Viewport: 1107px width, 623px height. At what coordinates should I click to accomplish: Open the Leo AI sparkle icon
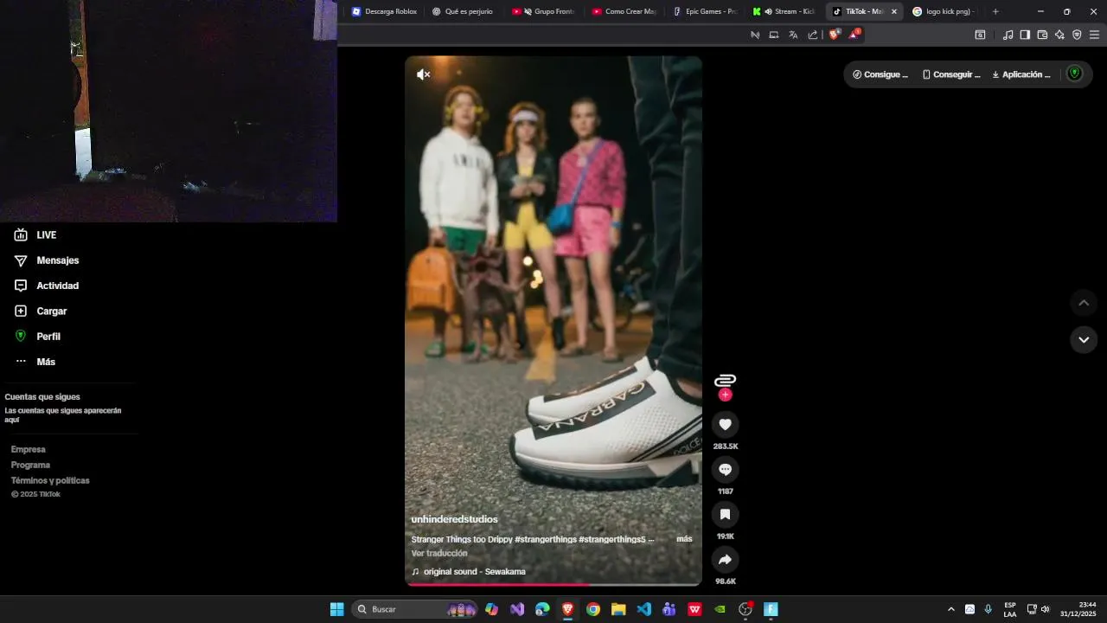click(x=1059, y=35)
